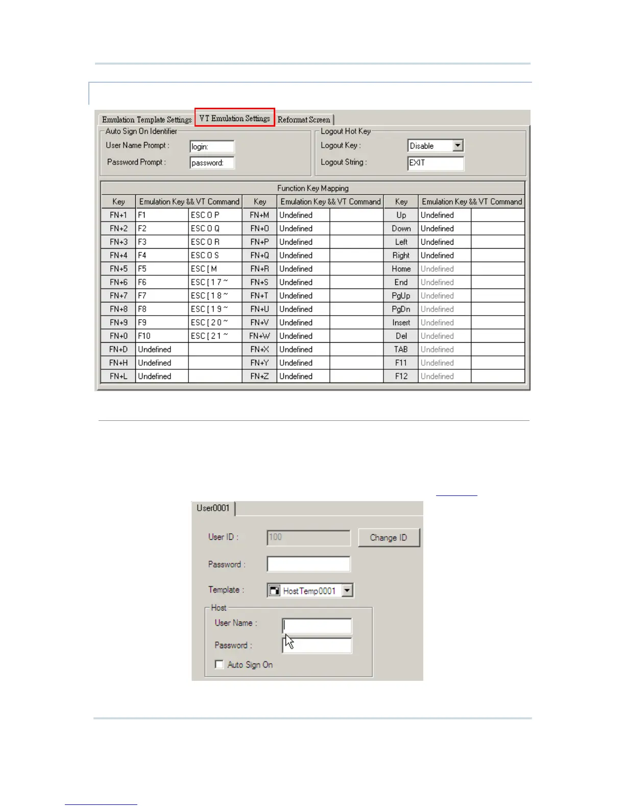Select the F11 key cell

click(401, 363)
